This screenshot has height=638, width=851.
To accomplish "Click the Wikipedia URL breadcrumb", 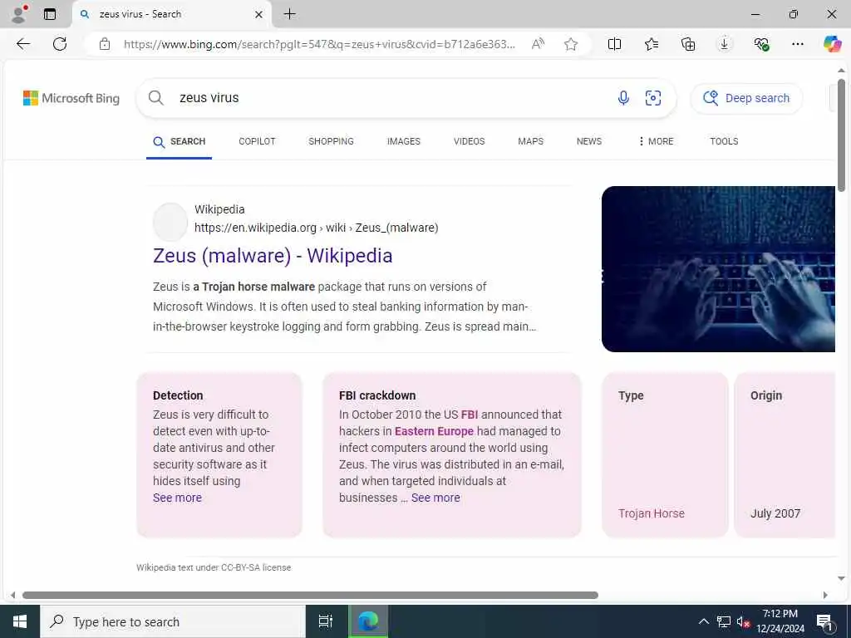I will (x=317, y=228).
